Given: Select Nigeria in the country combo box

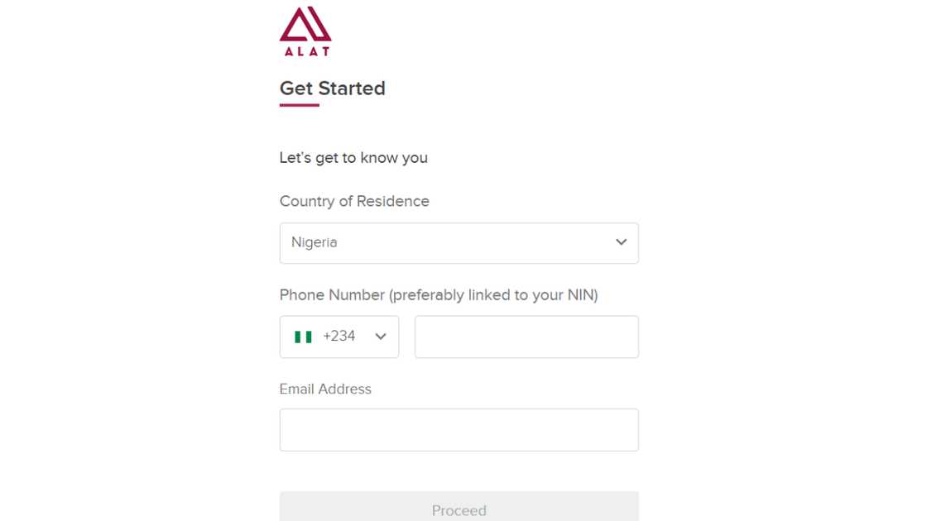Looking at the screenshot, I should (459, 242).
